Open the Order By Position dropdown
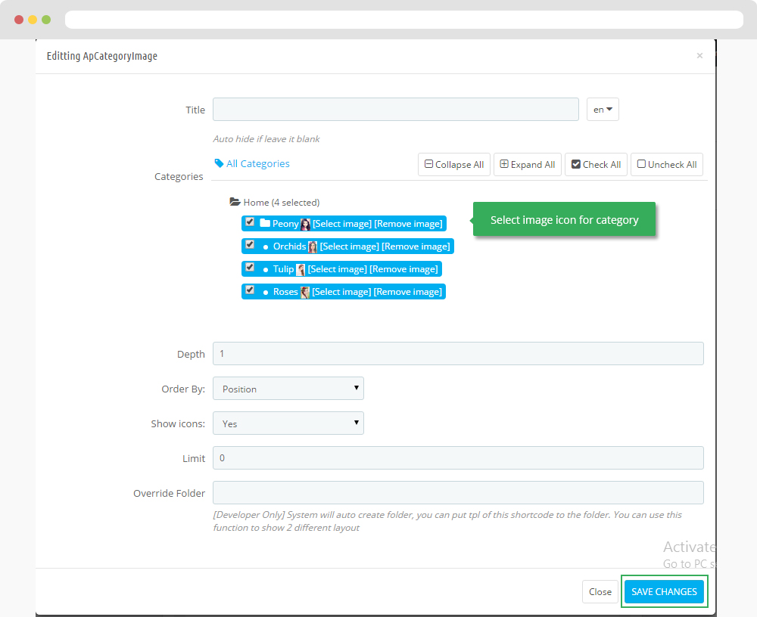This screenshot has width=757, height=617. click(288, 389)
